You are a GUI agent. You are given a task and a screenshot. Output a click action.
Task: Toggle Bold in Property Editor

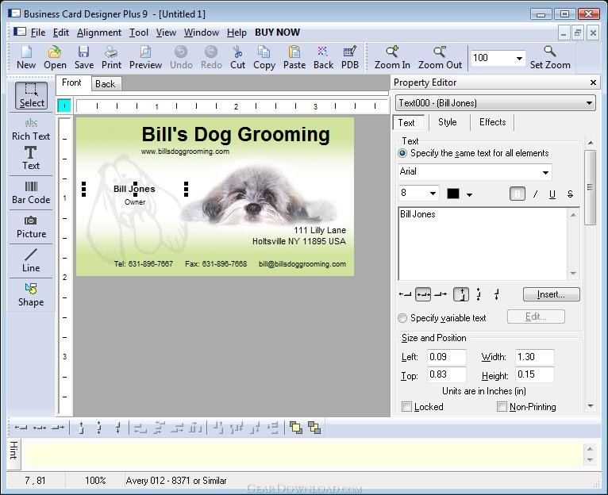tap(518, 194)
